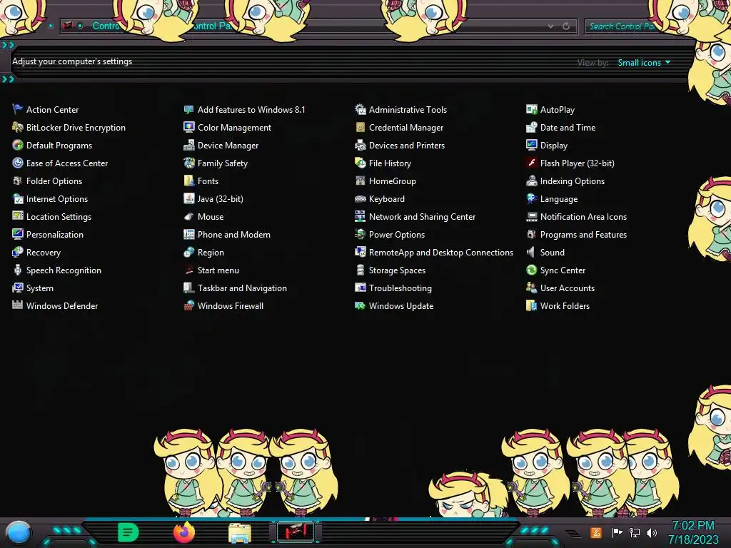Open the Windows Update icon
The width and height of the screenshot is (731, 548).
[361, 305]
